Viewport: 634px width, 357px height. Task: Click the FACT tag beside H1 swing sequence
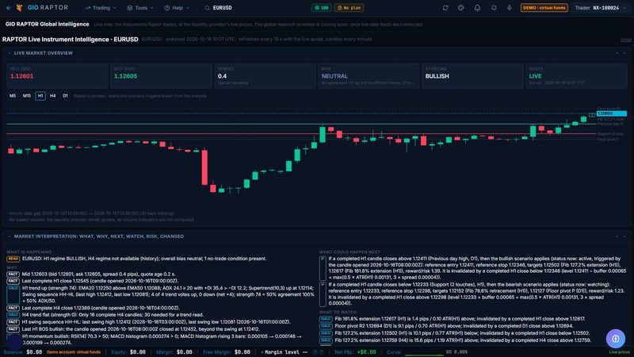click(x=13, y=322)
